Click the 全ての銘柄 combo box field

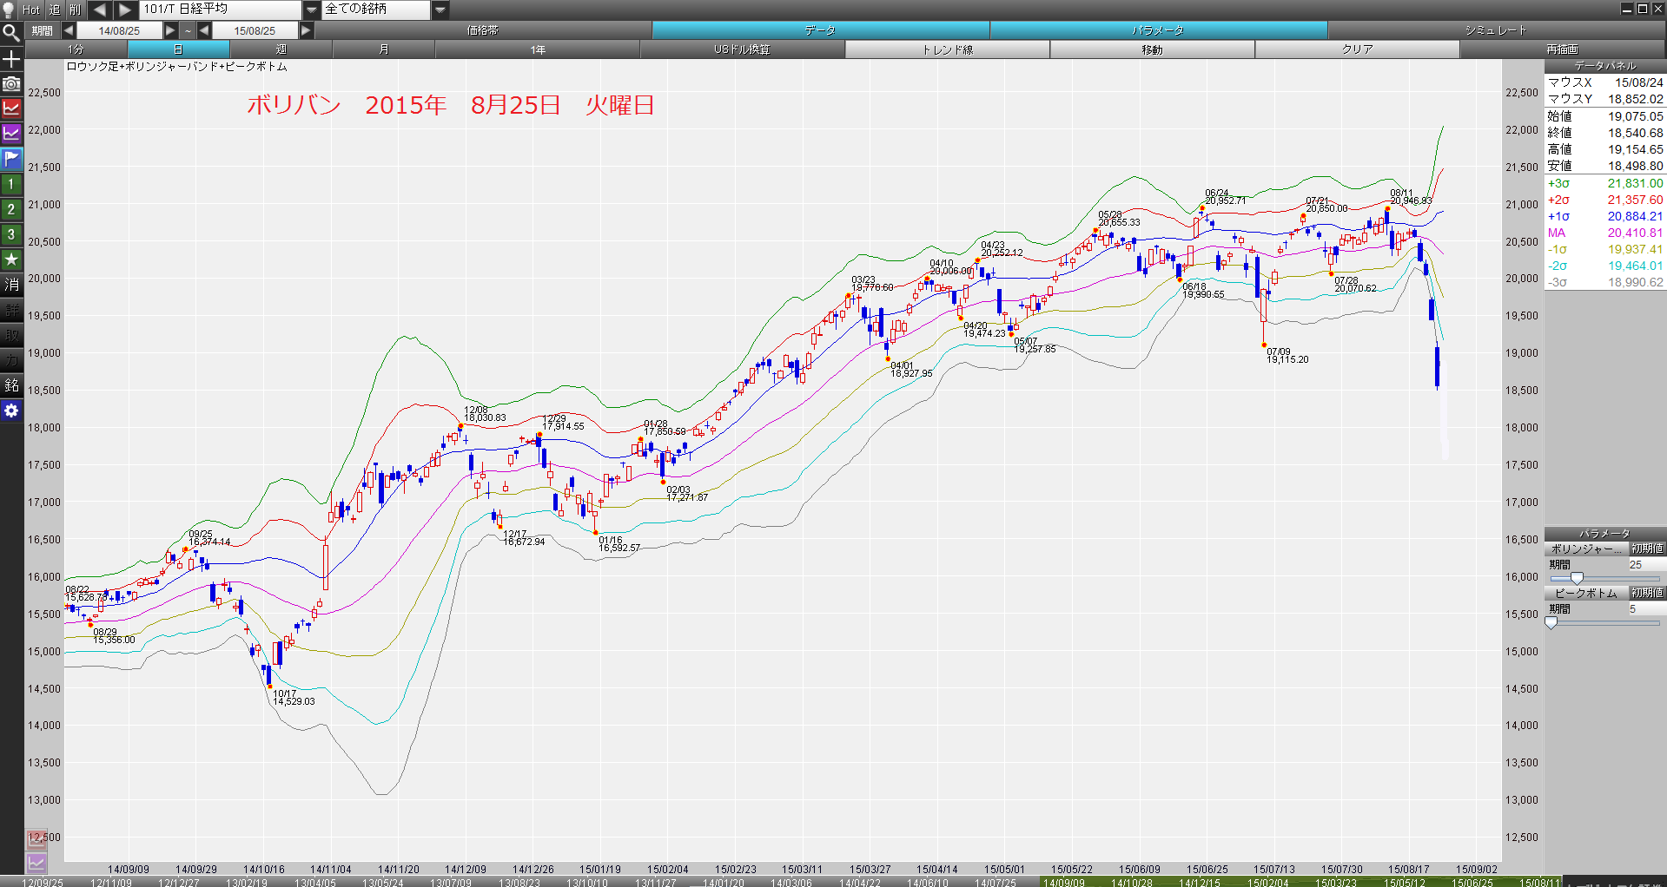376,10
